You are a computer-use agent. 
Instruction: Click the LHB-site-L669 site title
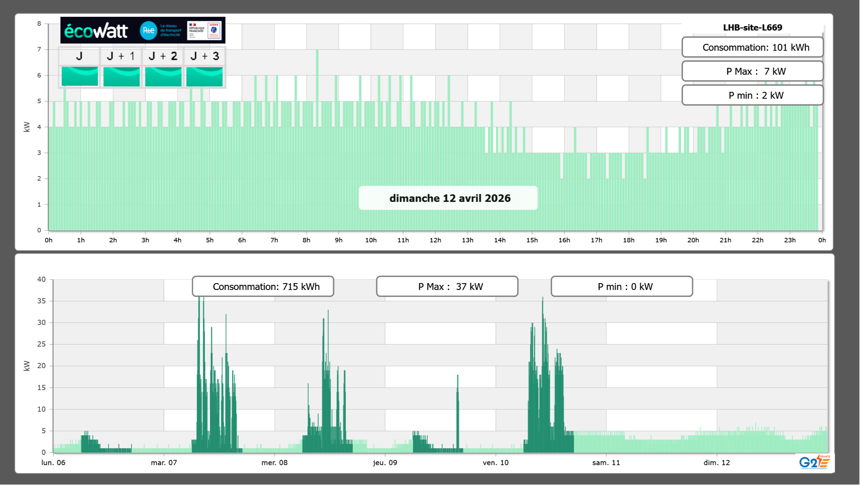point(752,27)
